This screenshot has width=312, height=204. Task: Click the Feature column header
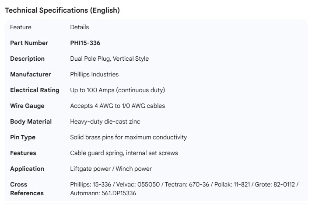[x=21, y=27]
